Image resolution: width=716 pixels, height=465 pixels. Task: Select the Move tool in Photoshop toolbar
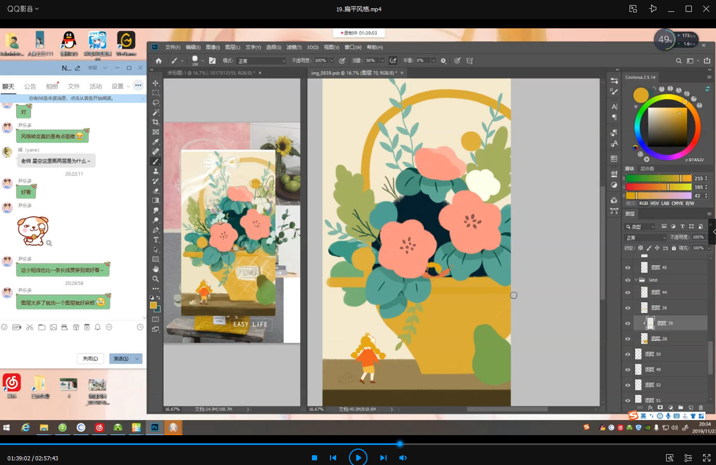(x=155, y=83)
